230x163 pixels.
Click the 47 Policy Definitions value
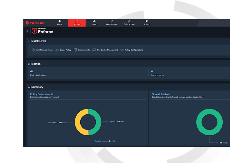coord(32,71)
